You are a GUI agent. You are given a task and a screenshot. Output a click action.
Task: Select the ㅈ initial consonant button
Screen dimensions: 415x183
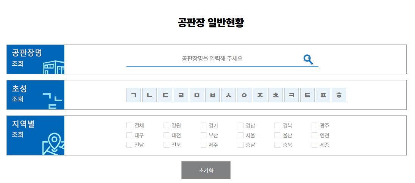coord(260,95)
